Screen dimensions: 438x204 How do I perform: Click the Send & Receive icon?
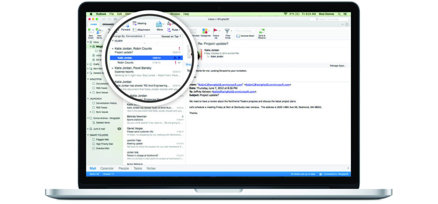(x=261, y=31)
